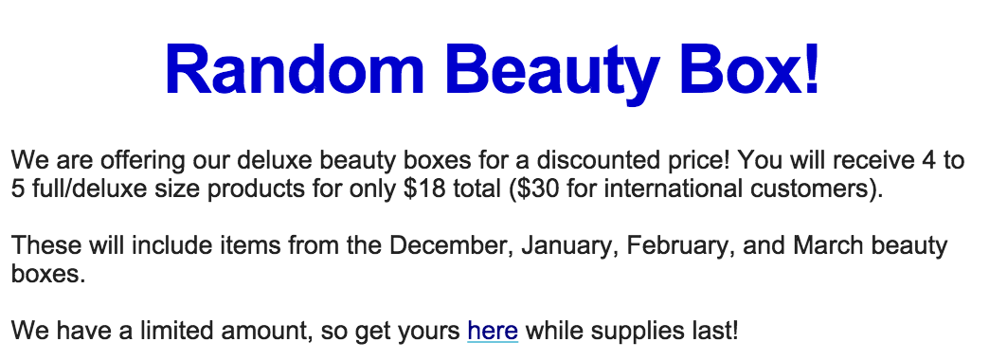Open the "here" link to get yours
989x360 pixels.
pyautogui.click(x=493, y=331)
